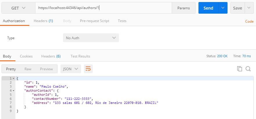Change the JSON response format dropdown
The image size is (256, 119).
[71, 69]
